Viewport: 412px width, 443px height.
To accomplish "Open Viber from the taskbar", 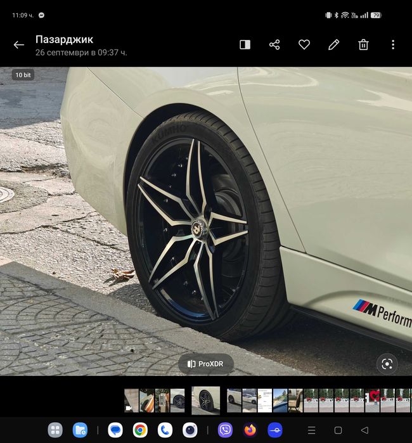I will [225, 430].
